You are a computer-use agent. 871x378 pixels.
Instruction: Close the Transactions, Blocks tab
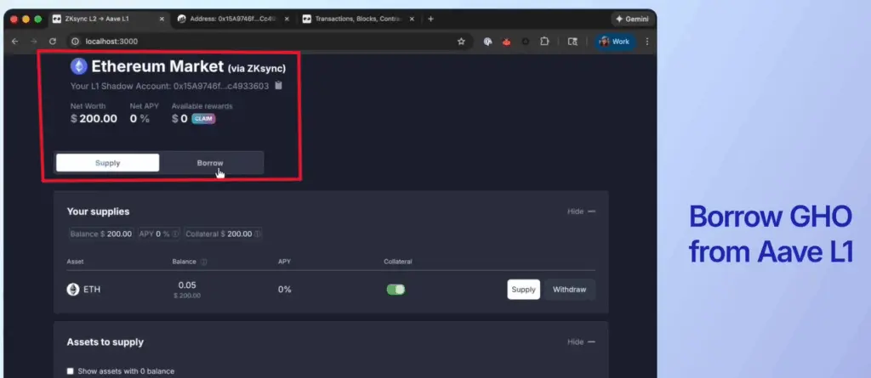[412, 19]
